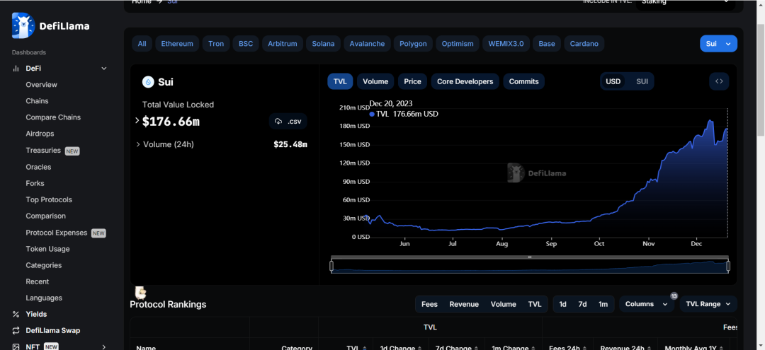Click the Yields percent icon

pos(16,315)
